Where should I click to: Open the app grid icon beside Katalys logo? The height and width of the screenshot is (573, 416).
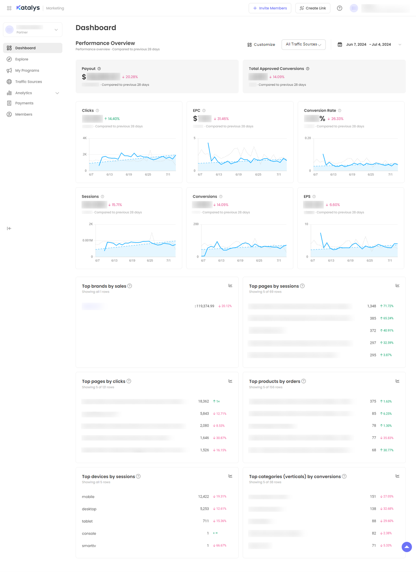(9, 8)
